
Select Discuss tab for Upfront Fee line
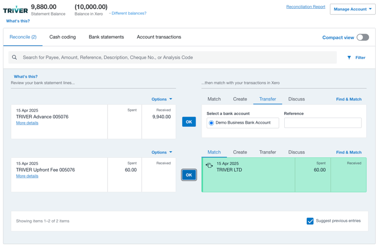tap(296, 152)
